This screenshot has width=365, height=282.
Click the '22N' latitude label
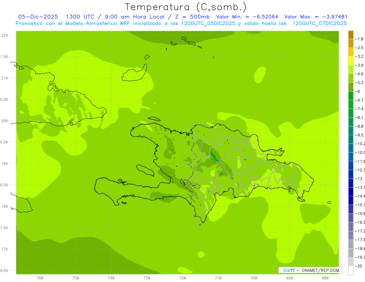5,35
